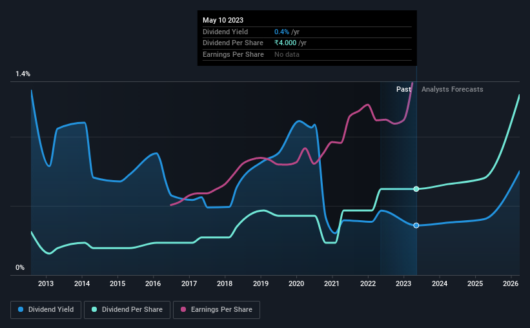Click the 2019 x-axis label

(261, 283)
